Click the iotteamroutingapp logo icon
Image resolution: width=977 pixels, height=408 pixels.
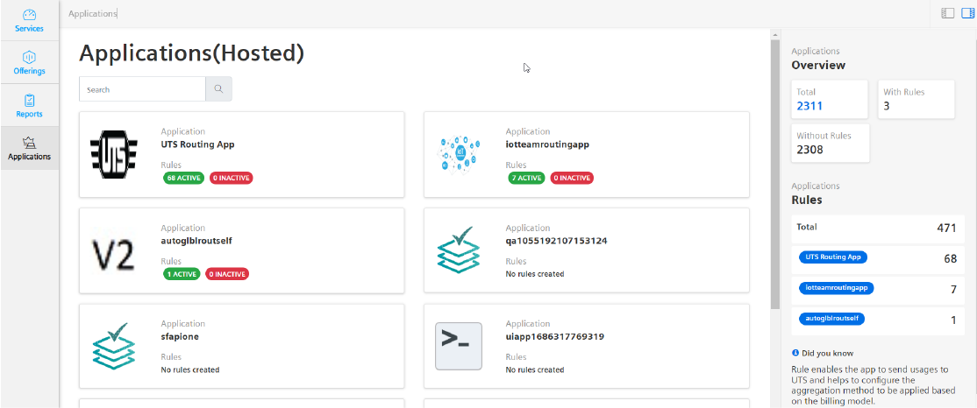point(459,155)
